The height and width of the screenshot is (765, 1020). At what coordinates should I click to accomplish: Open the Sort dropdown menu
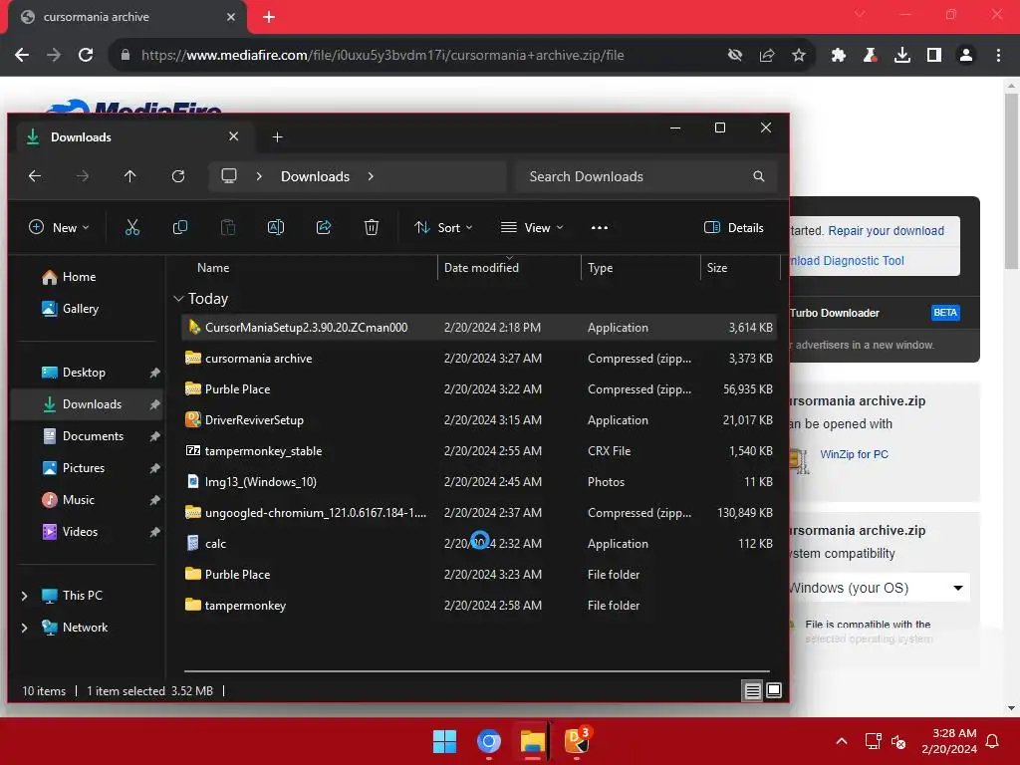tap(443, 228)
